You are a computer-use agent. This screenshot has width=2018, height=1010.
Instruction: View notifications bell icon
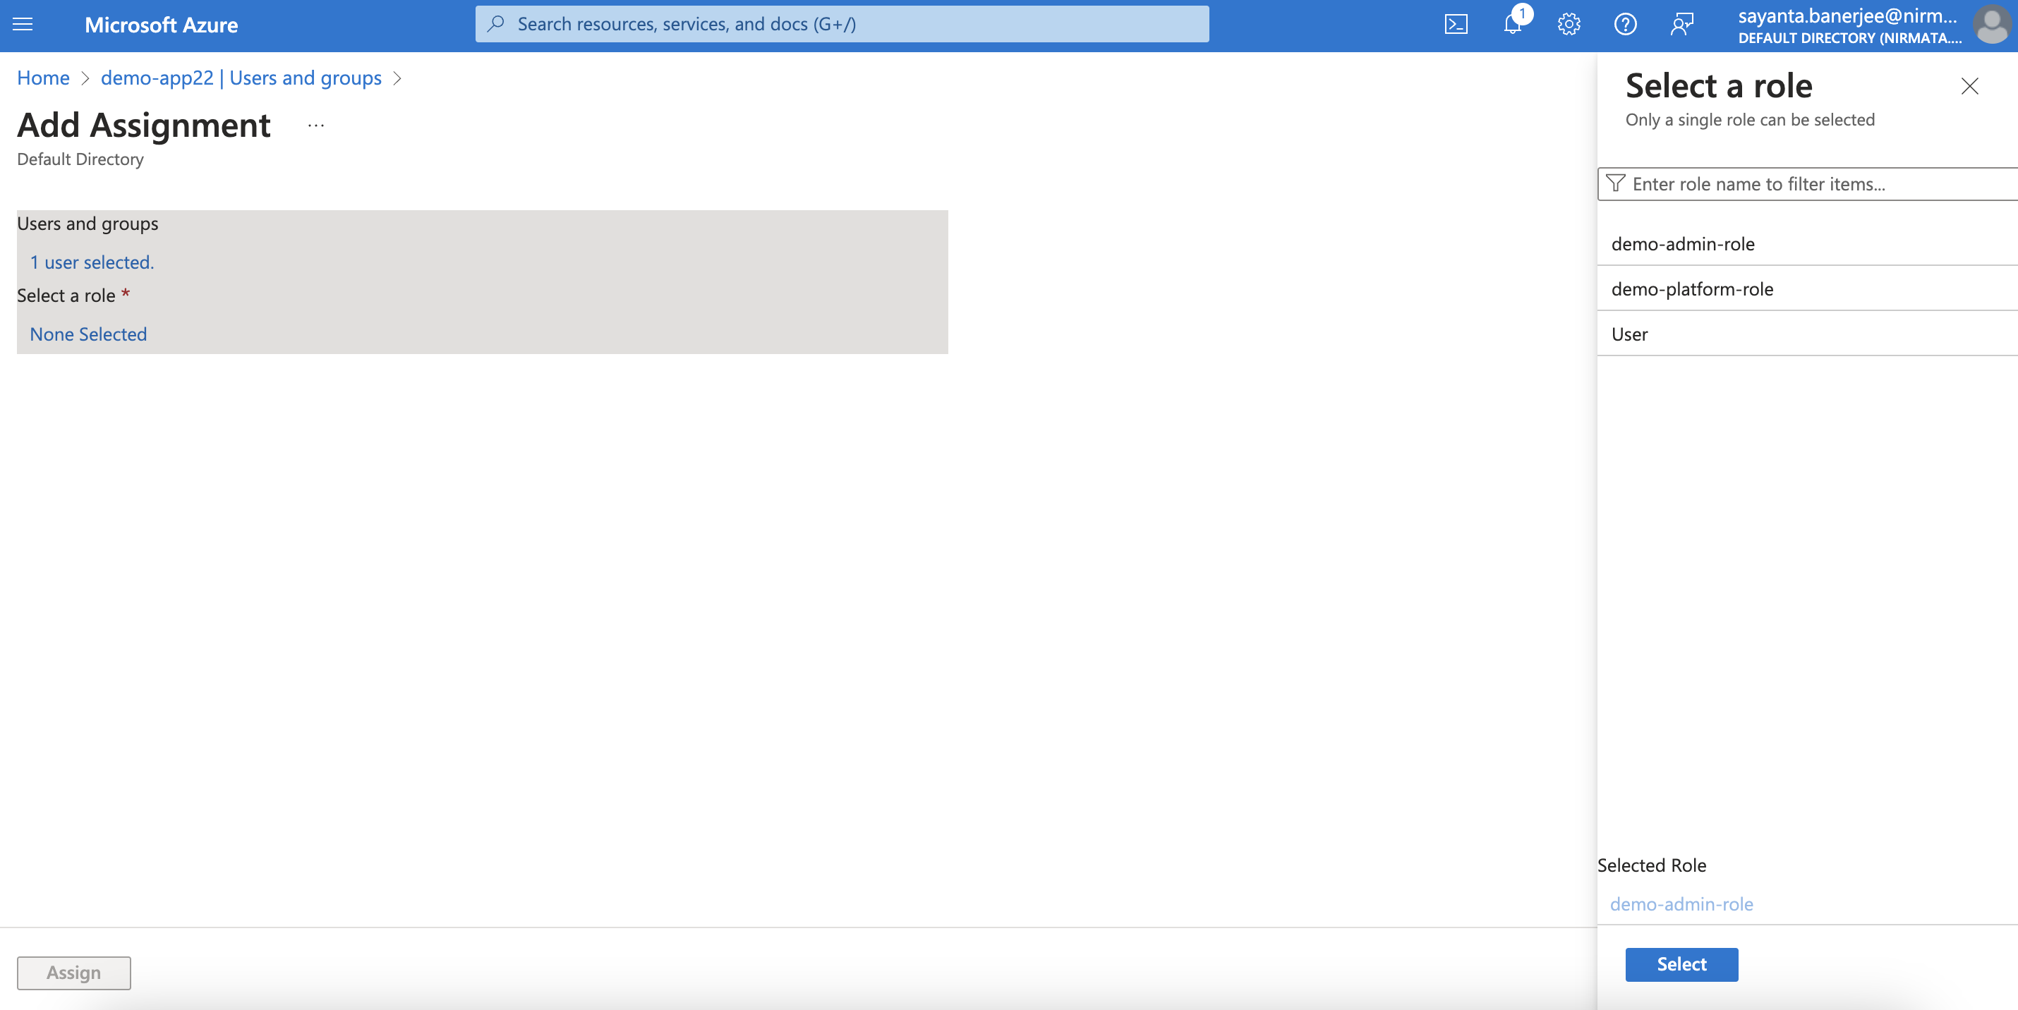[x=1513, y=24]
